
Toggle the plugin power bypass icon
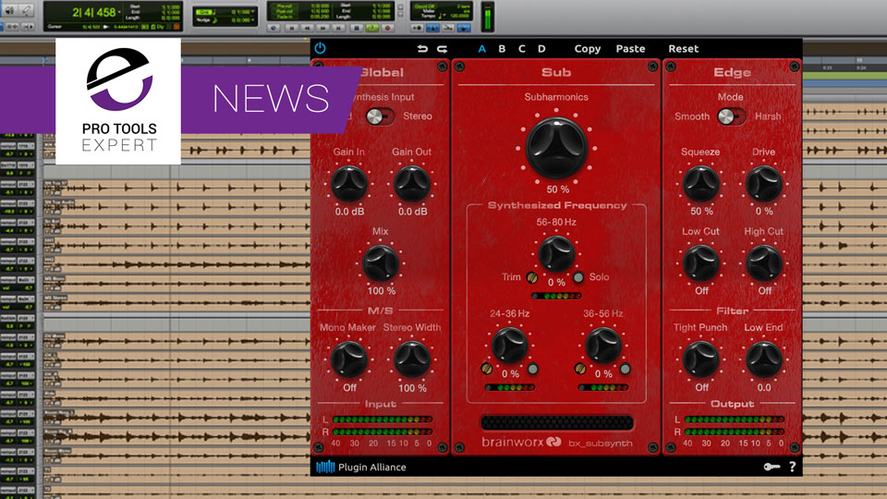321,48
